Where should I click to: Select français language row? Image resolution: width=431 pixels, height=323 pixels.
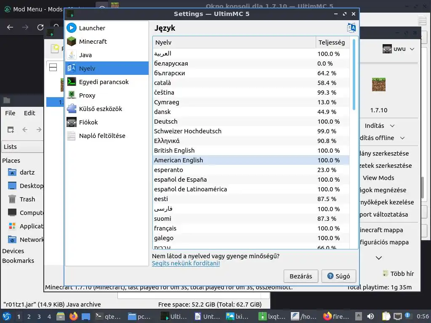pos(251,228)
